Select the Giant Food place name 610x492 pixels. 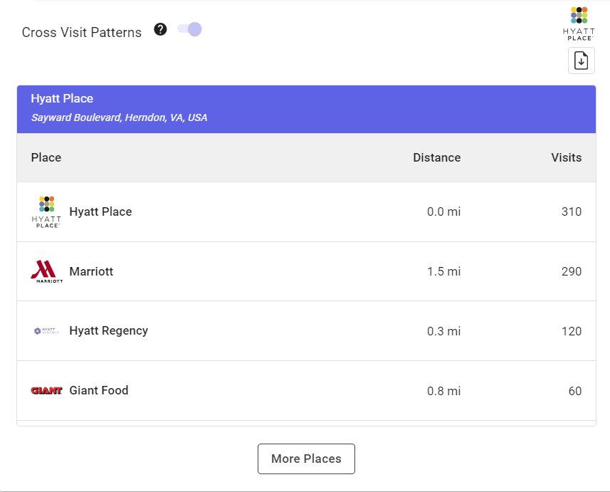[x=99, y=390]
